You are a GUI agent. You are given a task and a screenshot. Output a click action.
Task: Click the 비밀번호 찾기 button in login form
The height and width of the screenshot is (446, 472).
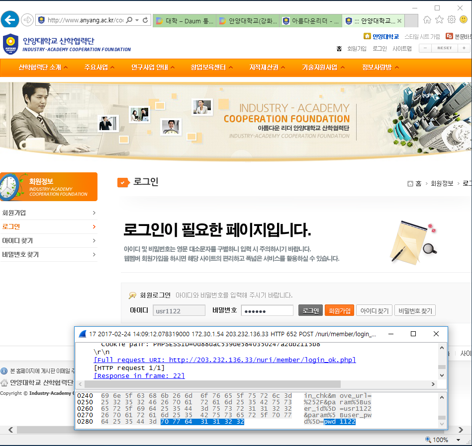[415, 310]
